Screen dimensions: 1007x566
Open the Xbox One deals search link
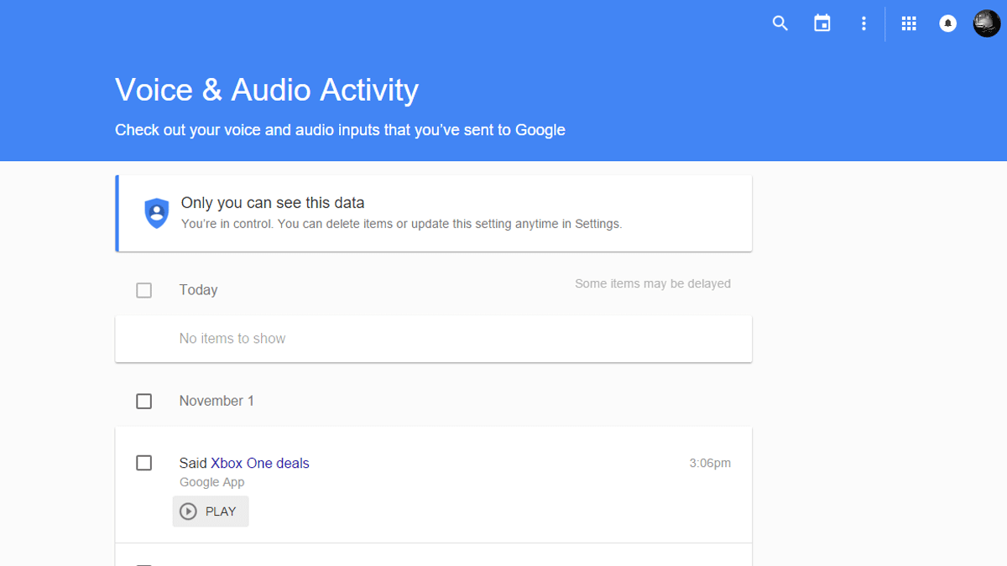[x=259, y=463]
